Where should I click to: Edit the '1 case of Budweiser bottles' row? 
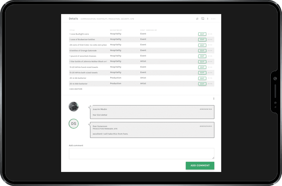(202, 40)
